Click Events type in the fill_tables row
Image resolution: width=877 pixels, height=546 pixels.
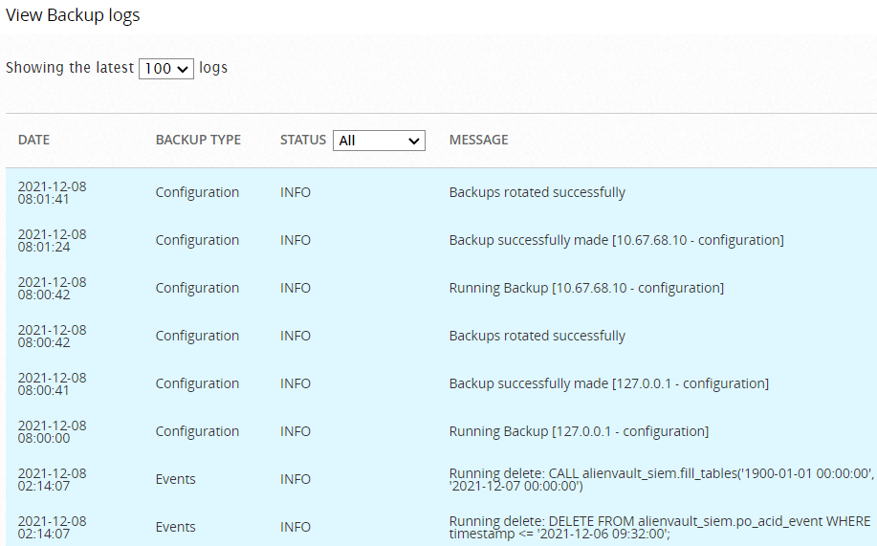coord(176,479)
